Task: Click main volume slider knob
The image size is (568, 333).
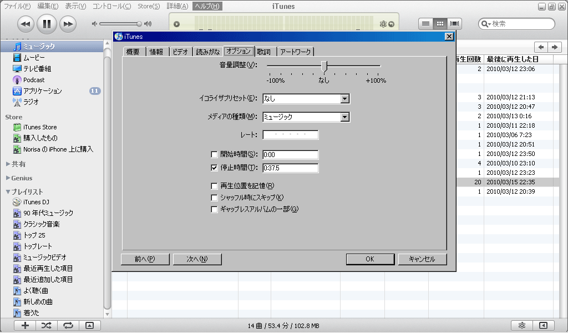Action: pos(139,24)
